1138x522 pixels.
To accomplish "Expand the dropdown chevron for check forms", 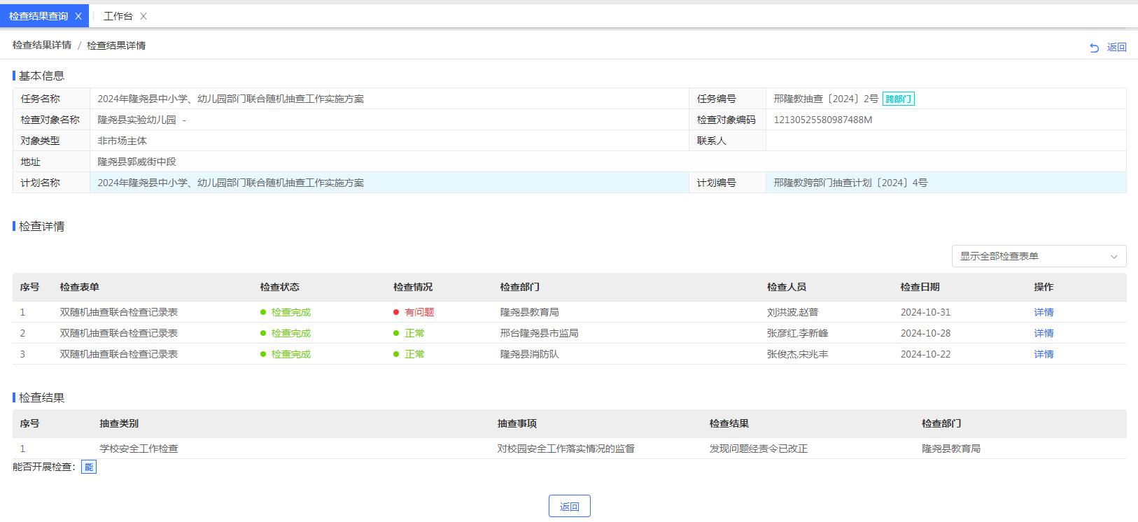I will pos(1114,257).
